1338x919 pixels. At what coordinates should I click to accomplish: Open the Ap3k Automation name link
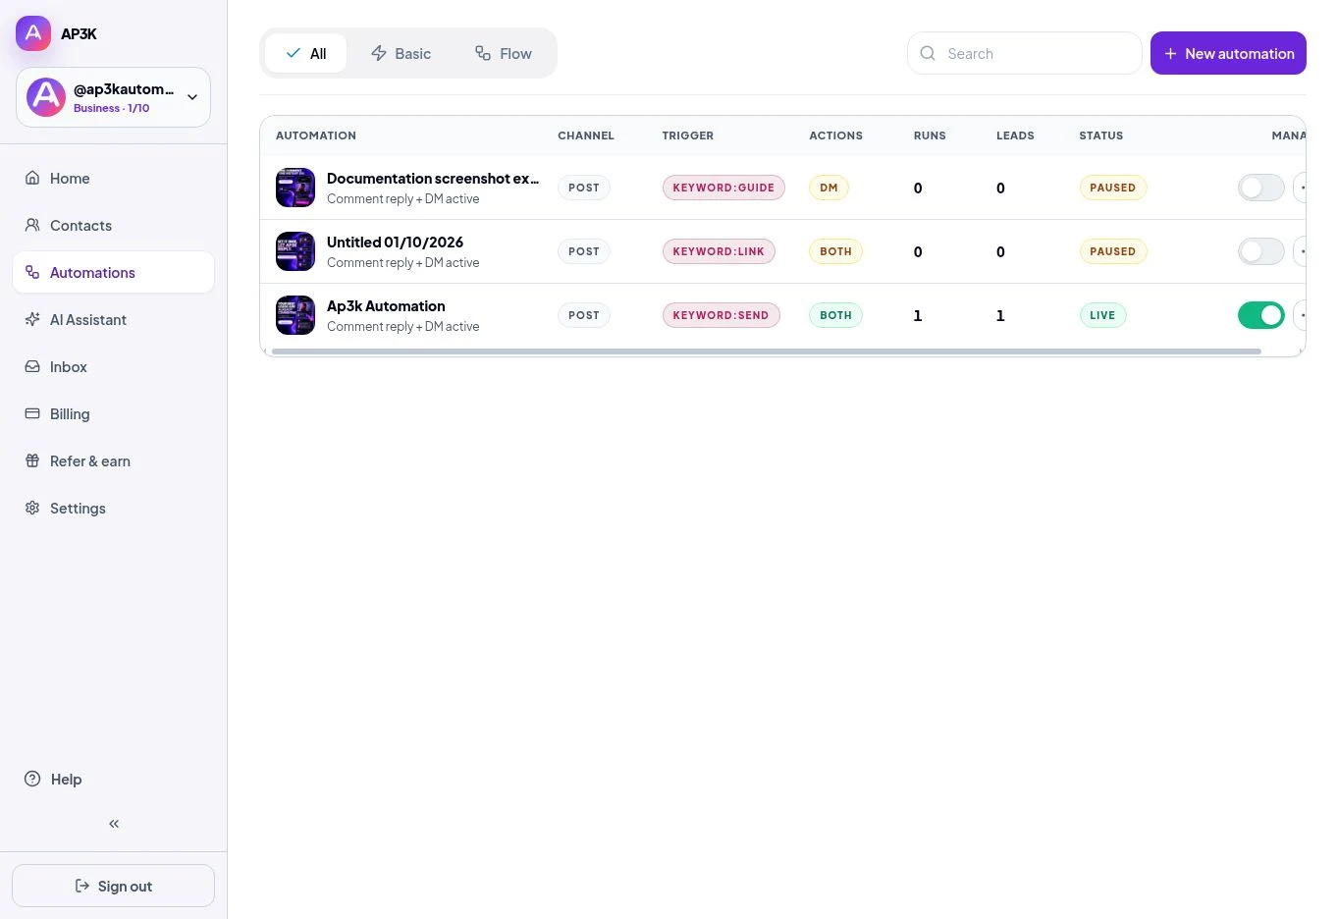(386, 306)
